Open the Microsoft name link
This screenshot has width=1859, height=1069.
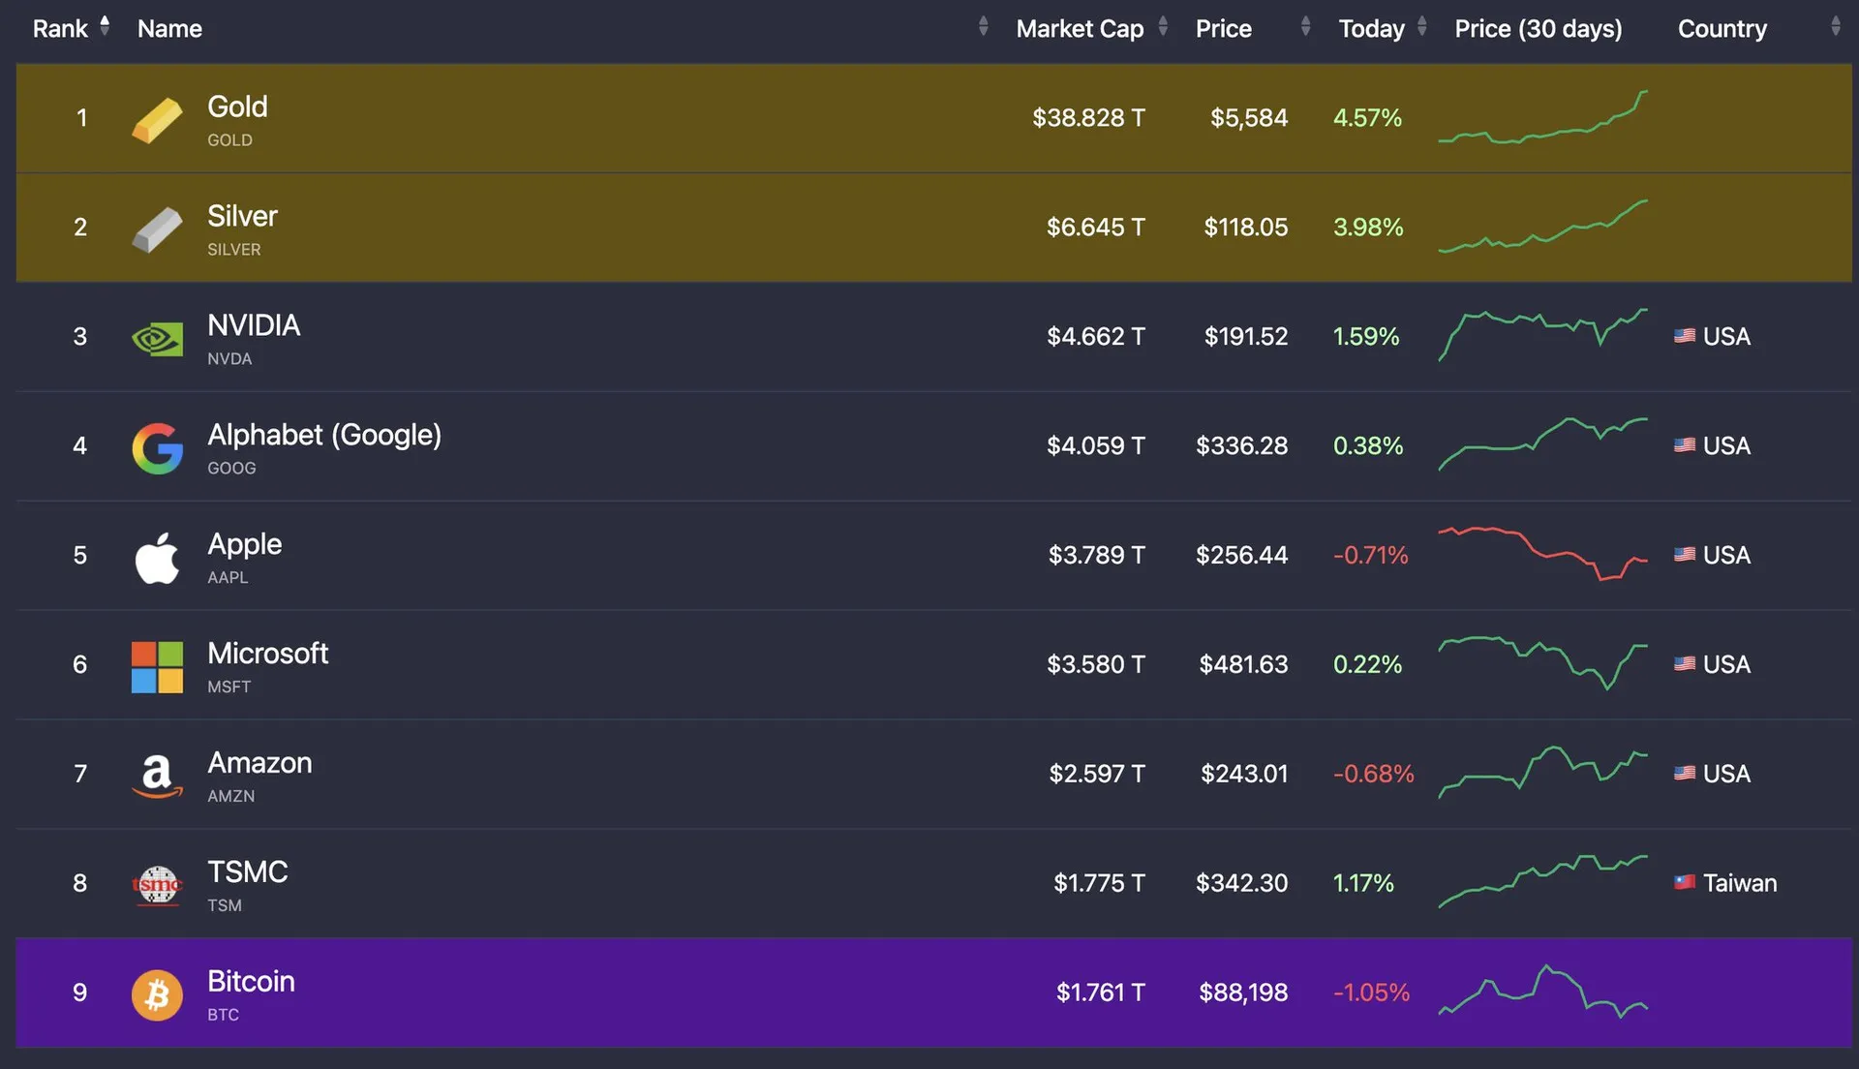[x=268, y=654]
